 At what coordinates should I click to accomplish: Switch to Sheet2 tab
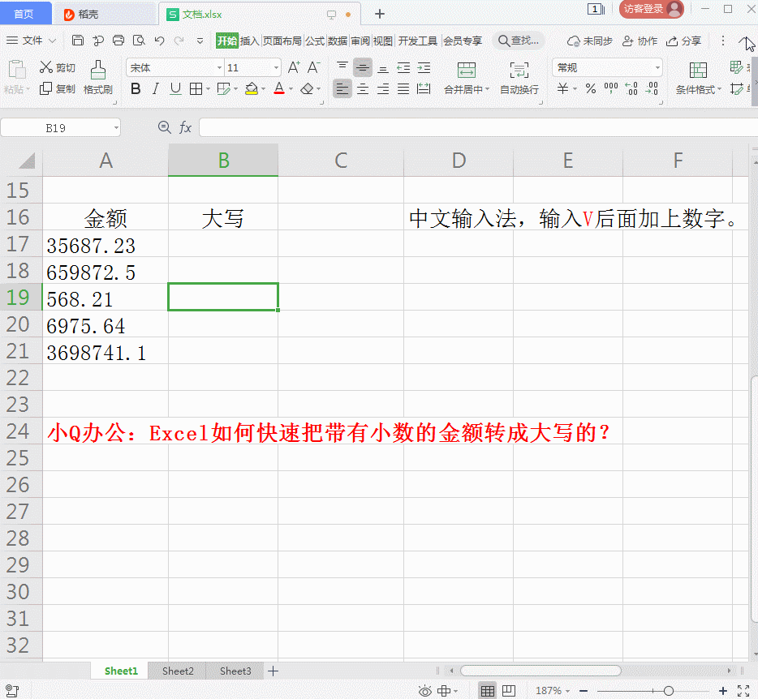tap(178, 671)
